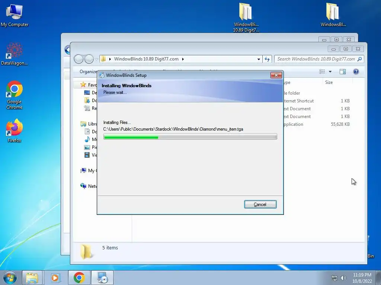Sort files by the Size column
Viewport: 381px width, 285px height.
337,82
